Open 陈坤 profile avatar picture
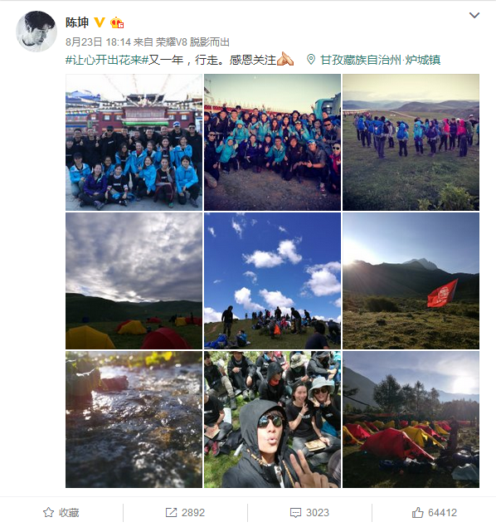Screen dimensions: 496x527 (36, 32)
